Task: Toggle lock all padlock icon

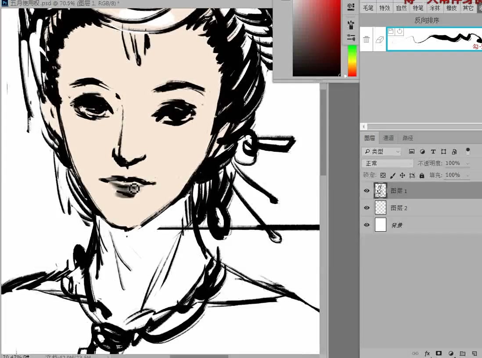Action: pos(422,175)
